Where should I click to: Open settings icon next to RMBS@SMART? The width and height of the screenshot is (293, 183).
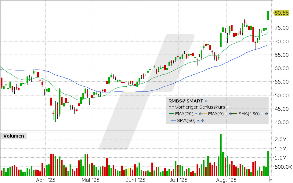pyautogui.click(x=206, y=101)
